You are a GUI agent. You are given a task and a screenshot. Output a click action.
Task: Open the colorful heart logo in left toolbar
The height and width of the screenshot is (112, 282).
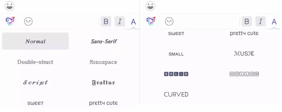click(10, 21)
